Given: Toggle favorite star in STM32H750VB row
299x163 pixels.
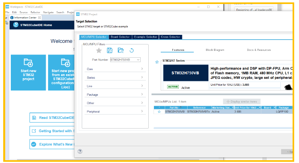Looking at the screenshot, I should 159,112.
